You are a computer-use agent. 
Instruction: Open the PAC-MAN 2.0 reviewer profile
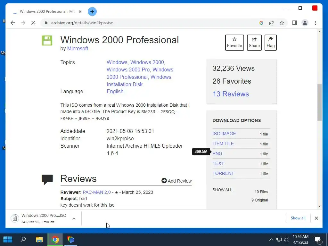[97, 192]
